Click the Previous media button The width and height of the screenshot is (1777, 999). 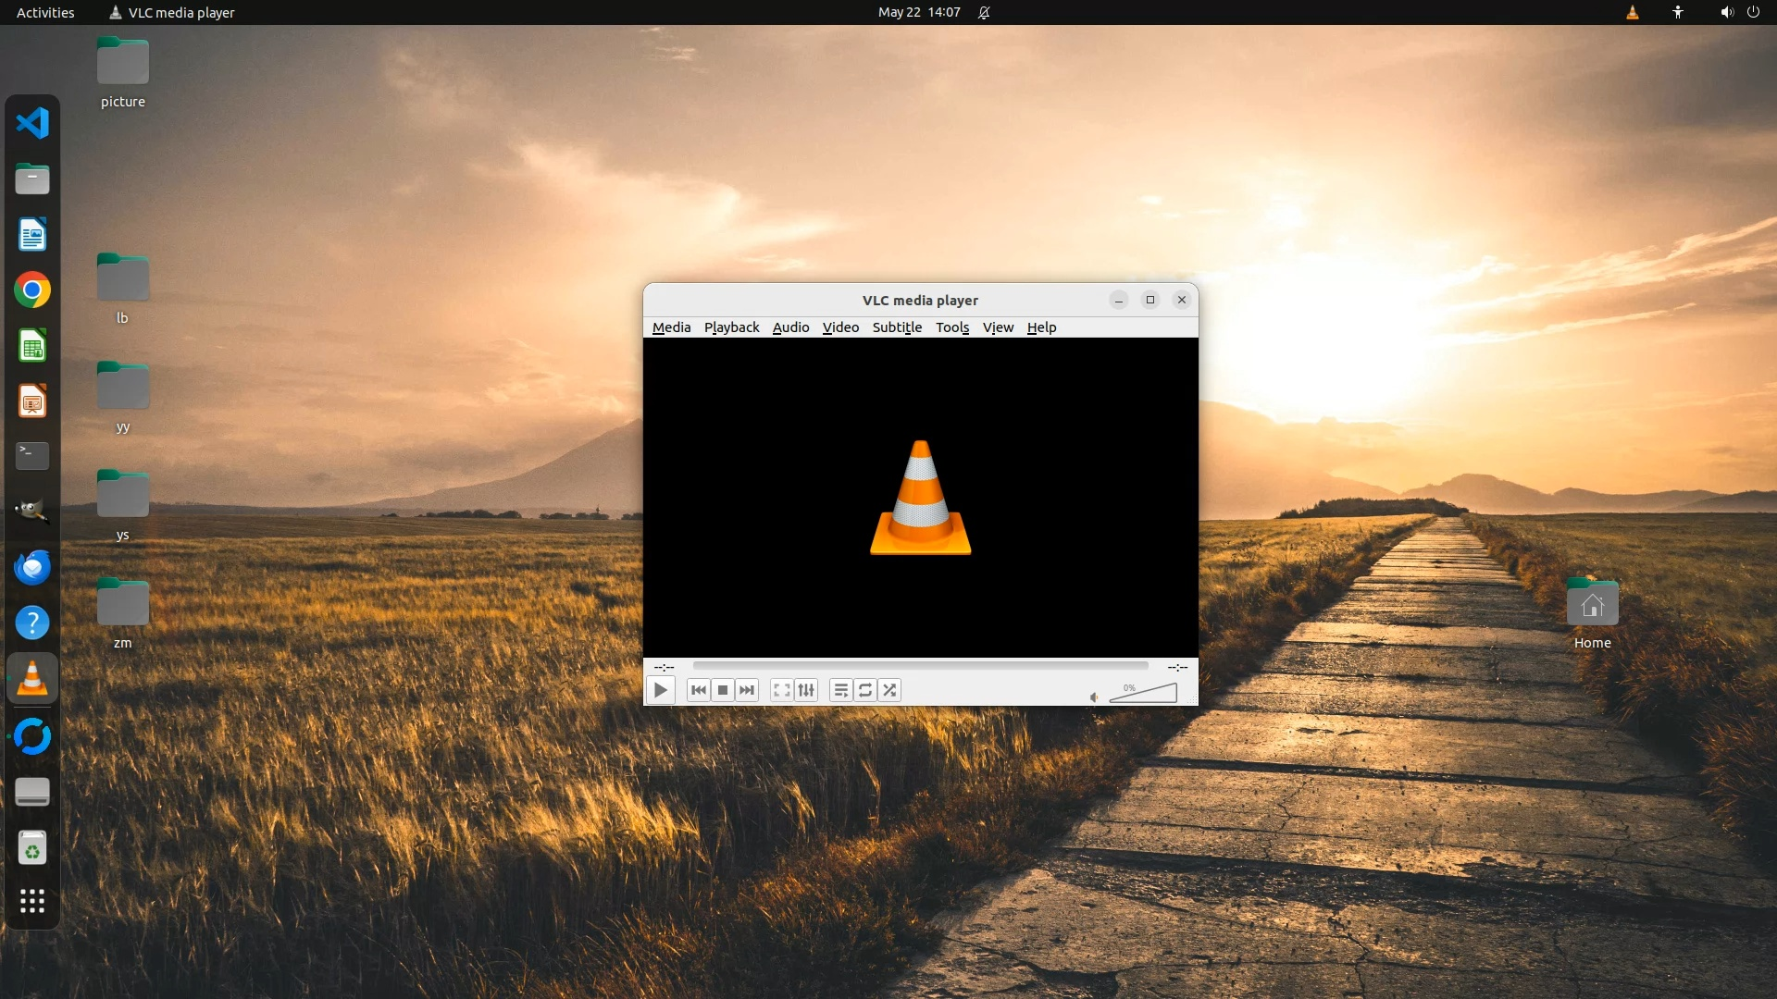[x=699, y=690]
